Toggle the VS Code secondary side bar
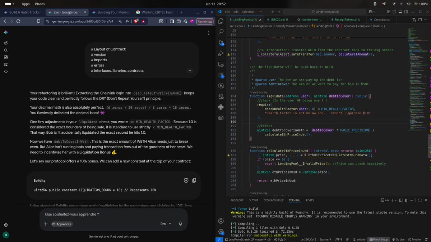Screen dimensions: 431x242 406,12
